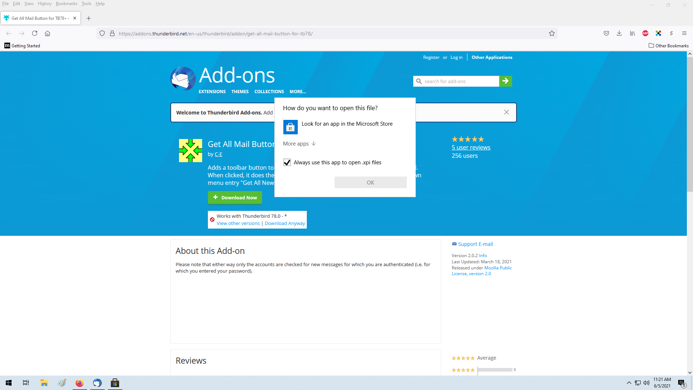Click the Support E-mail link
The width and height of the screenshot is (693, 390).
click(x=475, y=244)
